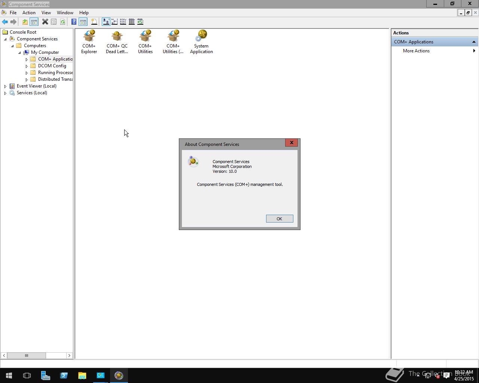Click the network icon in system tray

(428, 376)
